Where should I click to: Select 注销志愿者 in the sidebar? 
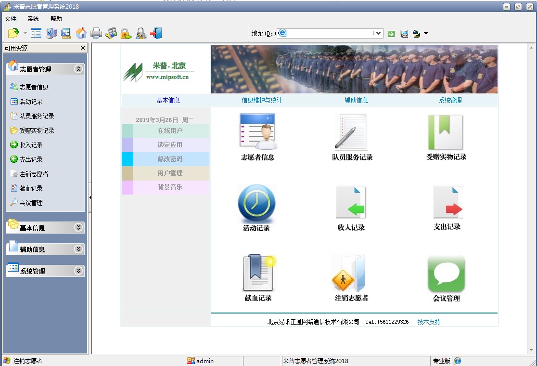click(29, 174)
